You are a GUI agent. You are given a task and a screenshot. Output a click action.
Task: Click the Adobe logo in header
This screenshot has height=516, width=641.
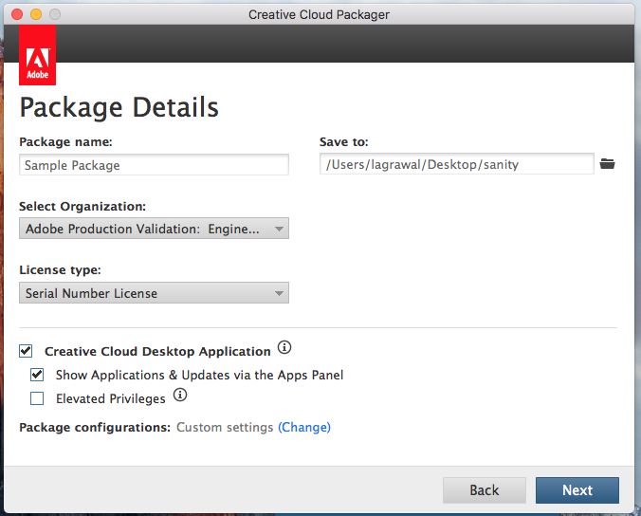(x=37, y=56)
